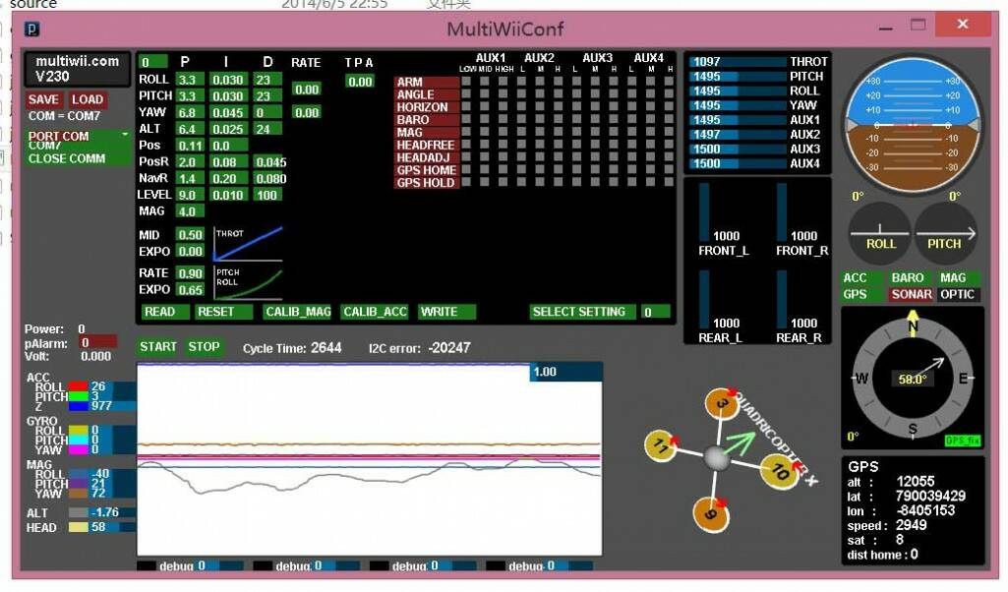Toggle the BARO sensor indicator above SONAR
The width and height of the screenshot is (1008, 592).
point(909,278)
